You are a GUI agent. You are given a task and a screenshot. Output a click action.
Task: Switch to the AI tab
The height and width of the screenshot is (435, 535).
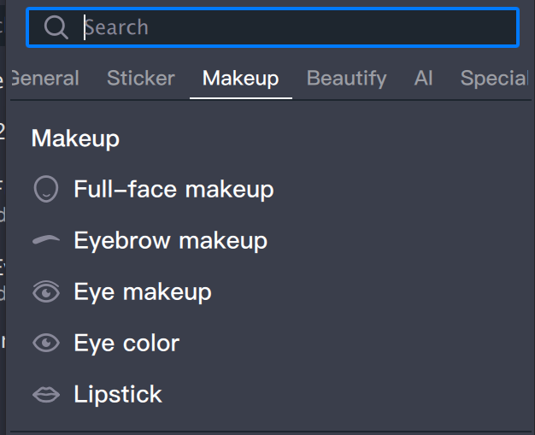pyautogui.click(x=423, y=79)
